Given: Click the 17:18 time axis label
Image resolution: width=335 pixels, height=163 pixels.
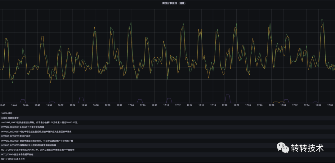Looking at the screenshot, I should coord(213,105).
